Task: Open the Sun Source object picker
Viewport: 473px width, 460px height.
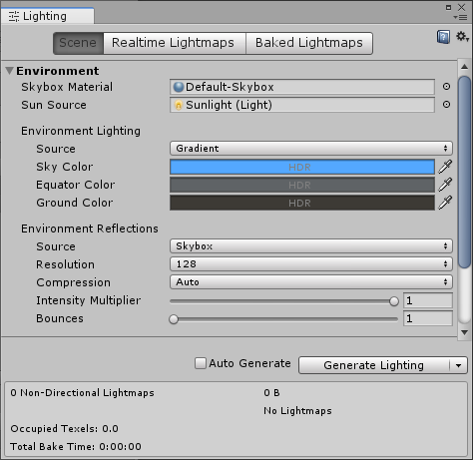Action: coord(446,105)
